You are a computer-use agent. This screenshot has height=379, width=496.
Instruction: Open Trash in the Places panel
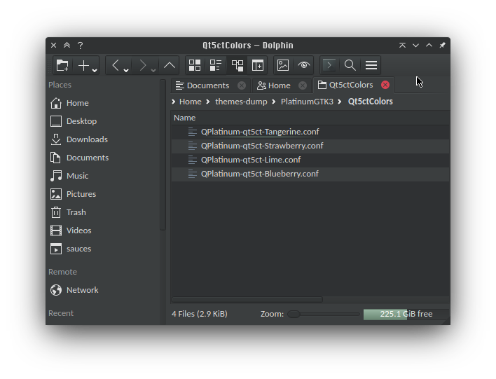103,212
